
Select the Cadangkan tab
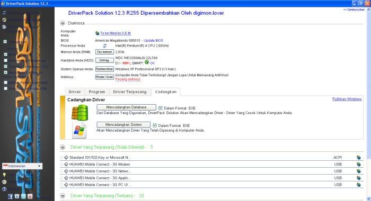[x=165, y=92]
